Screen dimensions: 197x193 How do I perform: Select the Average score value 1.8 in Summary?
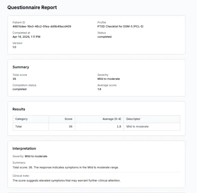[x=99, y=89]
